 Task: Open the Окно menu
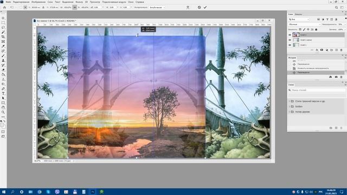(131, 2)
